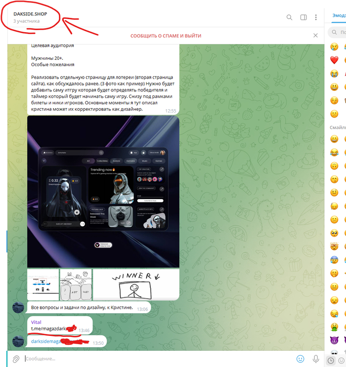Toggle the right side panel icon

[x=303, y=17]
